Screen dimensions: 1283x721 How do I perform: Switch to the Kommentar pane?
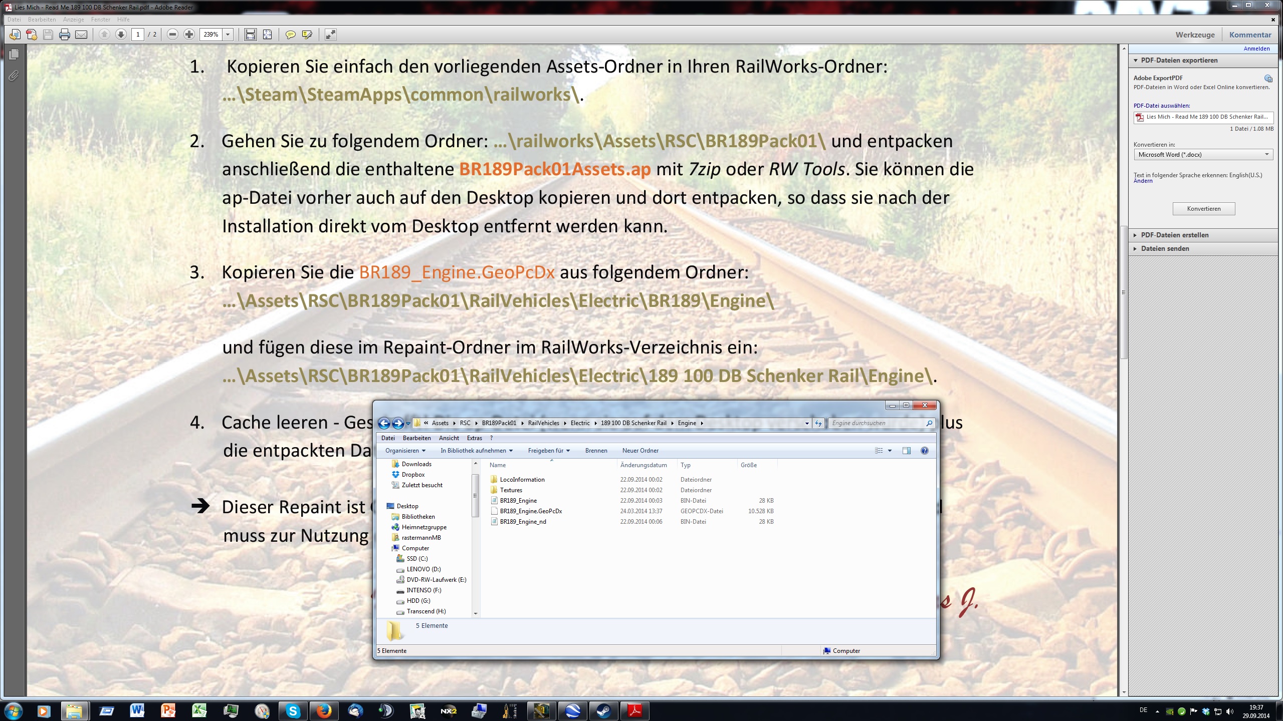pos(1250,35)
